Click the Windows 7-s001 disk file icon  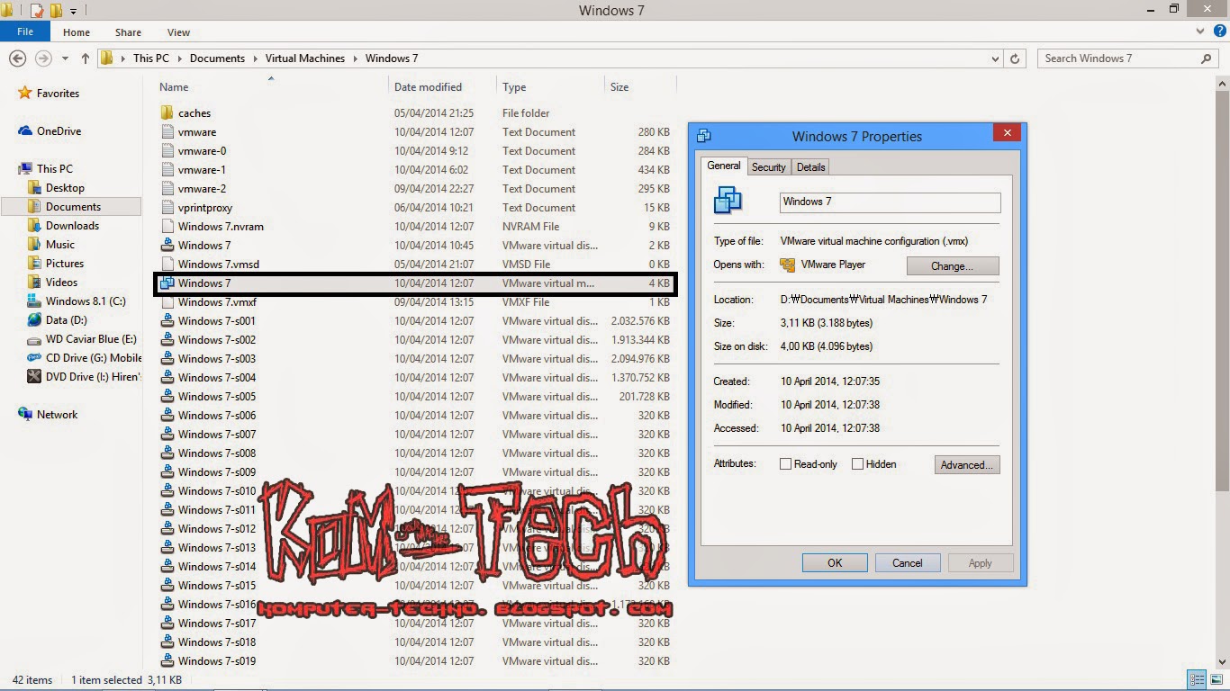167,321
